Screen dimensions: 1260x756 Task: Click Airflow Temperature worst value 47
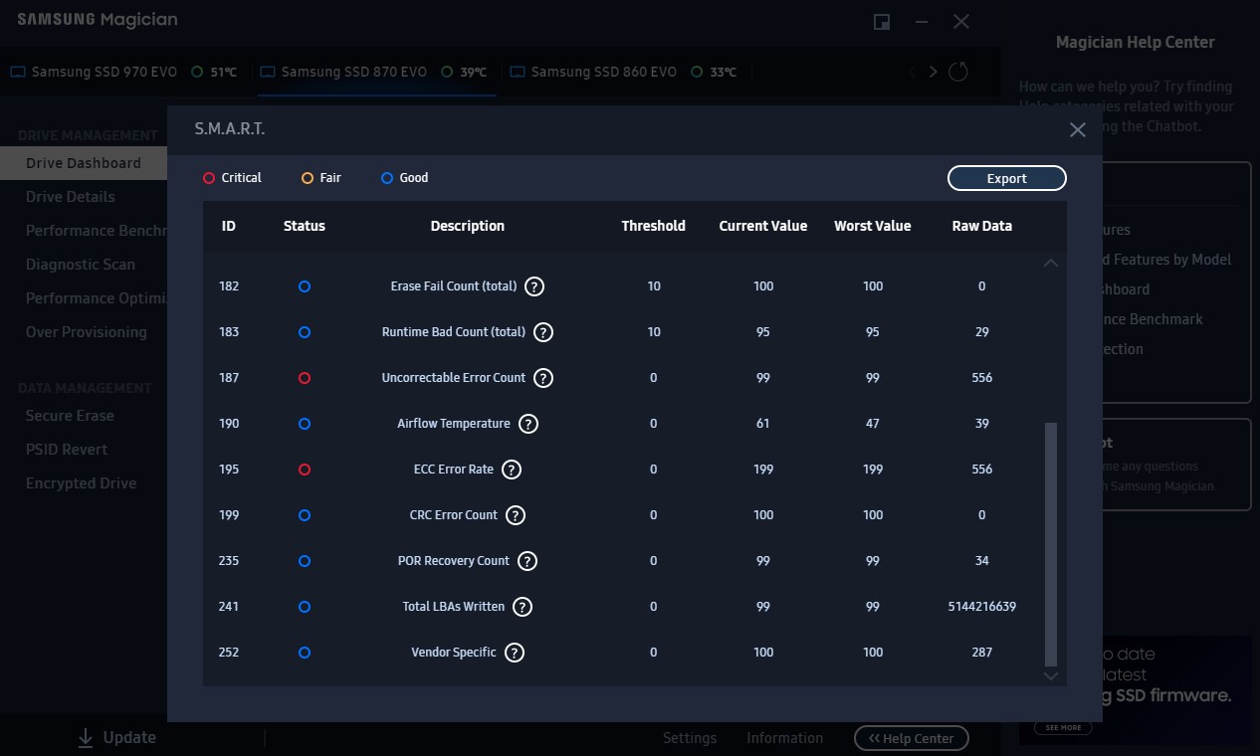pyautogui.click(x=873, y=424)
